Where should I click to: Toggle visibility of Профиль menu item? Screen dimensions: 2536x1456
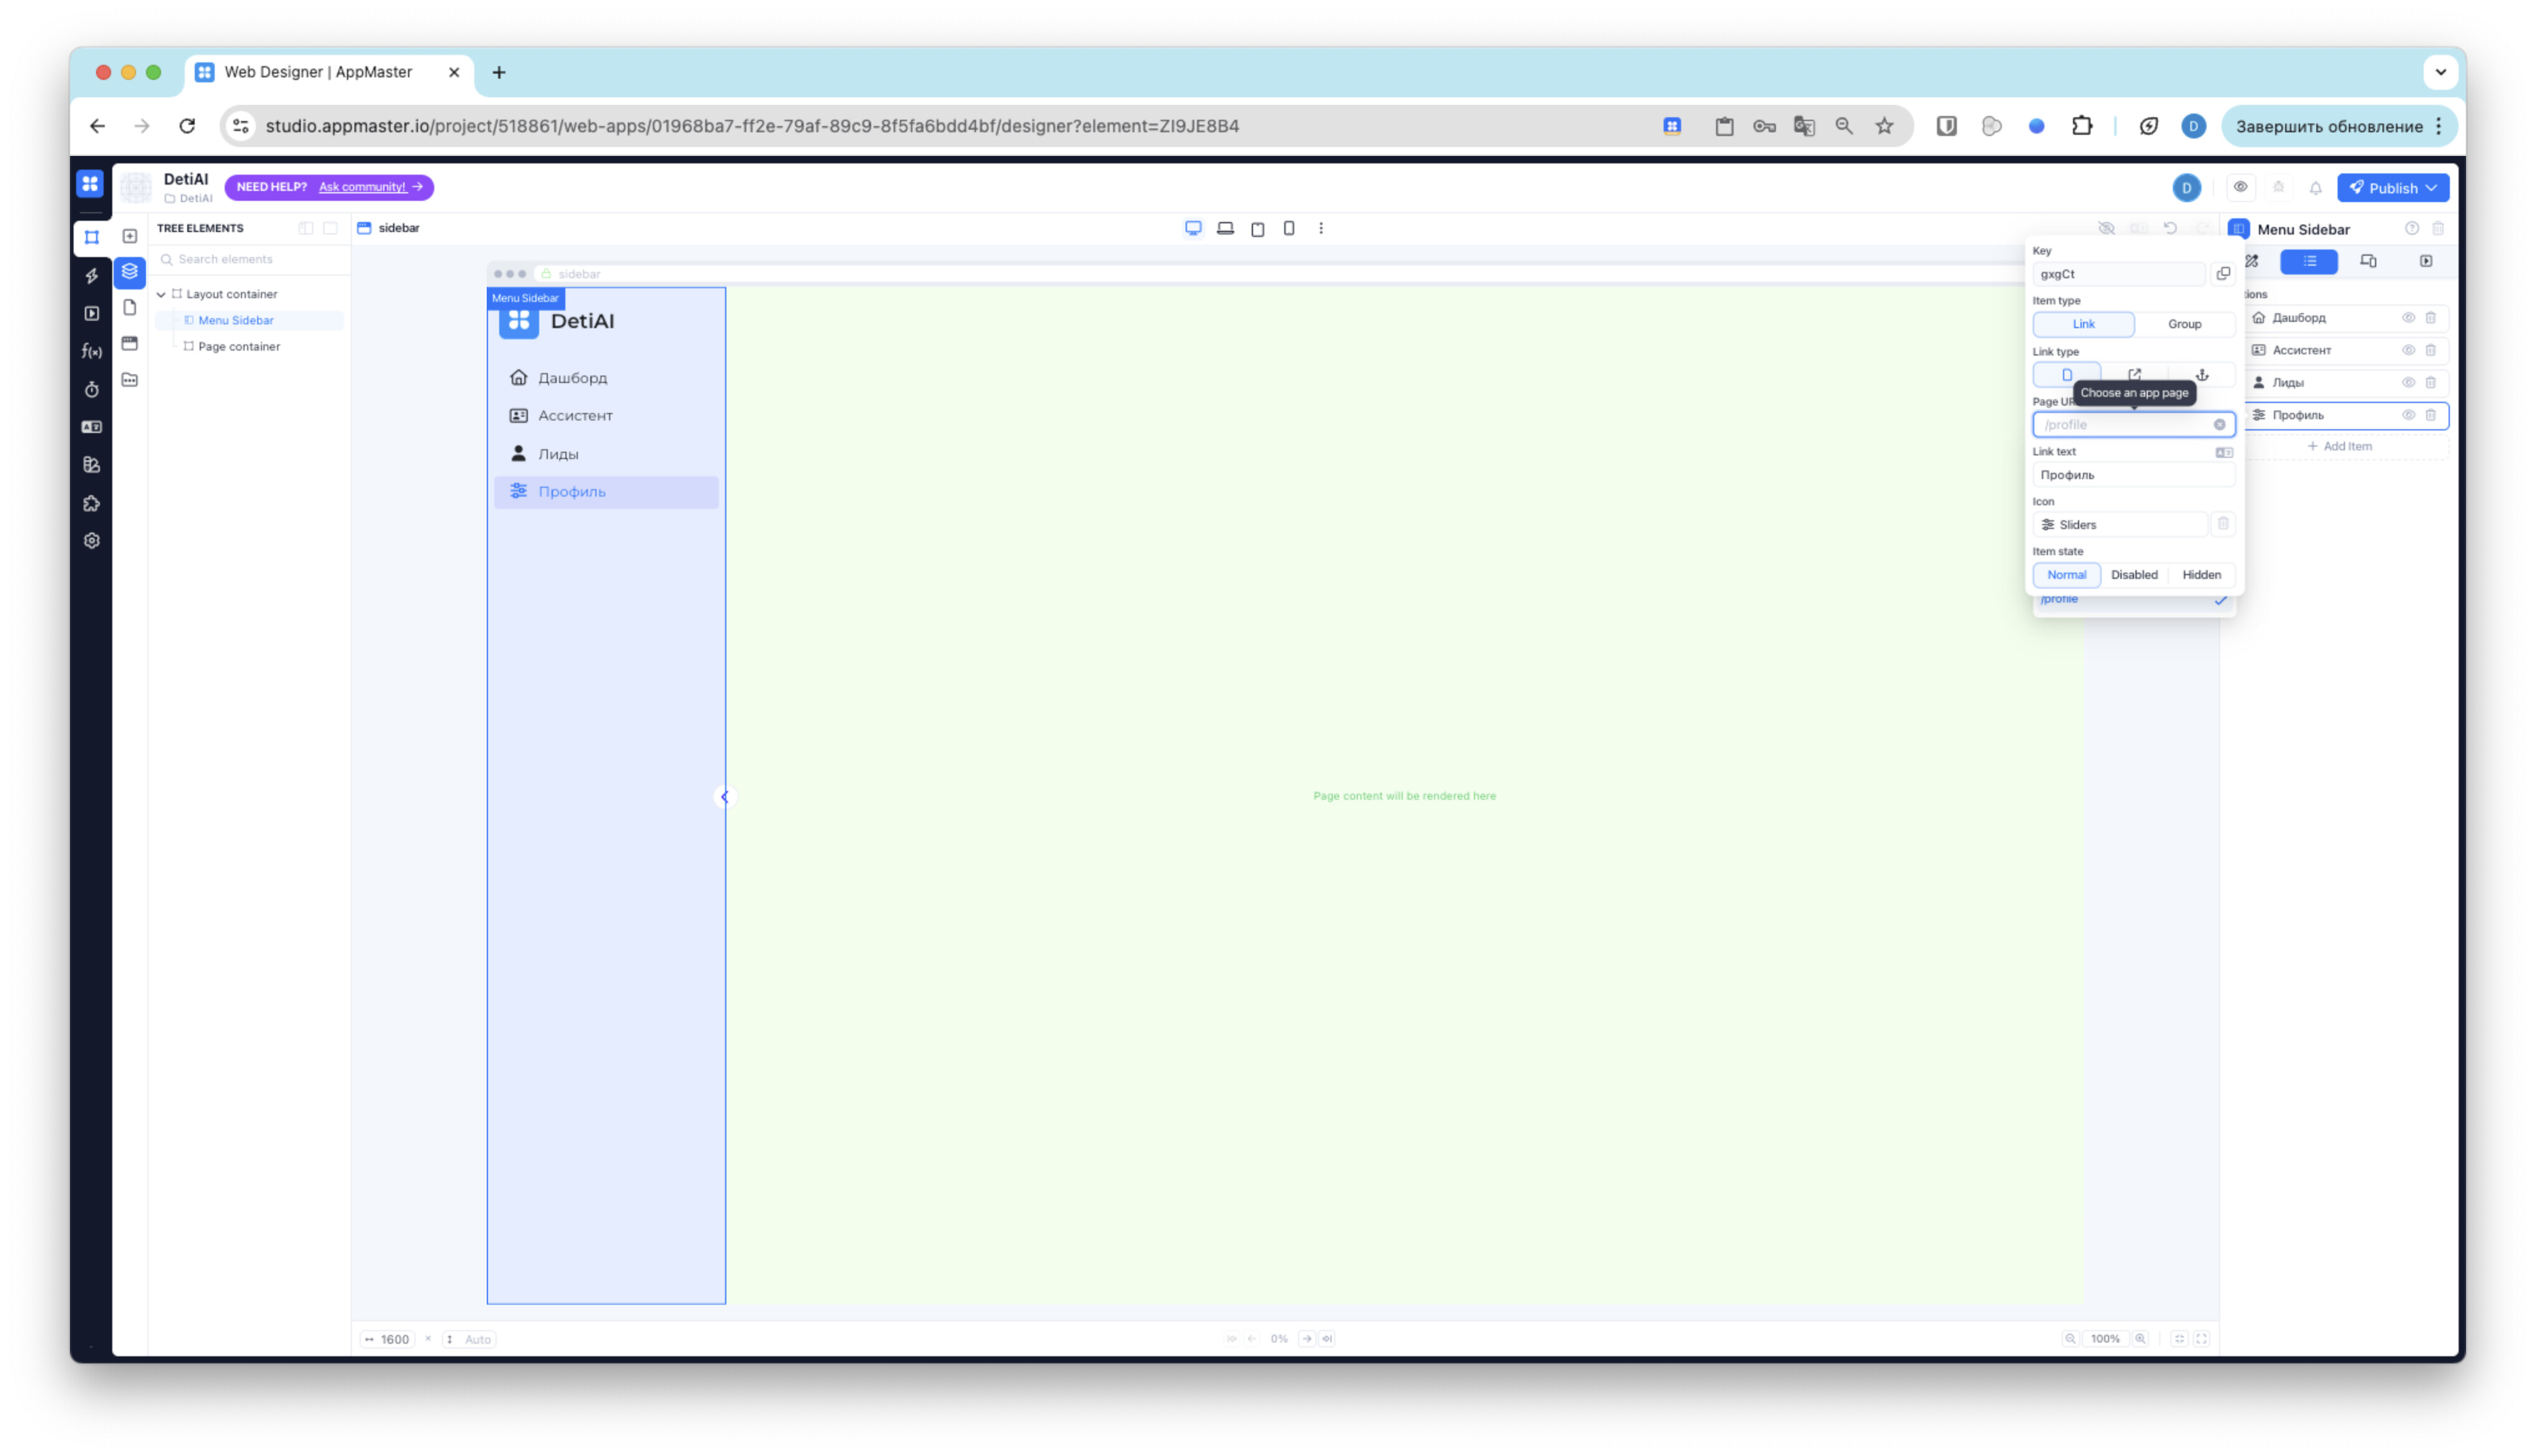[2408, 415]
